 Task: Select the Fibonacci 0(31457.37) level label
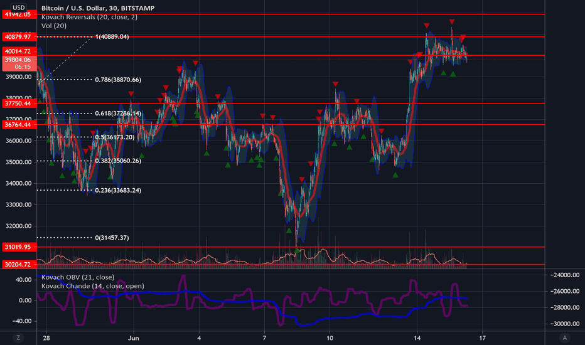(x=112, y=238)
